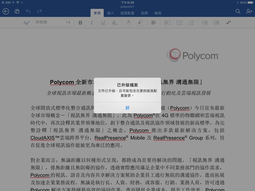The image size is (255, 191).
Task: Open line spacing options
Action: click(x=167, y=22)
